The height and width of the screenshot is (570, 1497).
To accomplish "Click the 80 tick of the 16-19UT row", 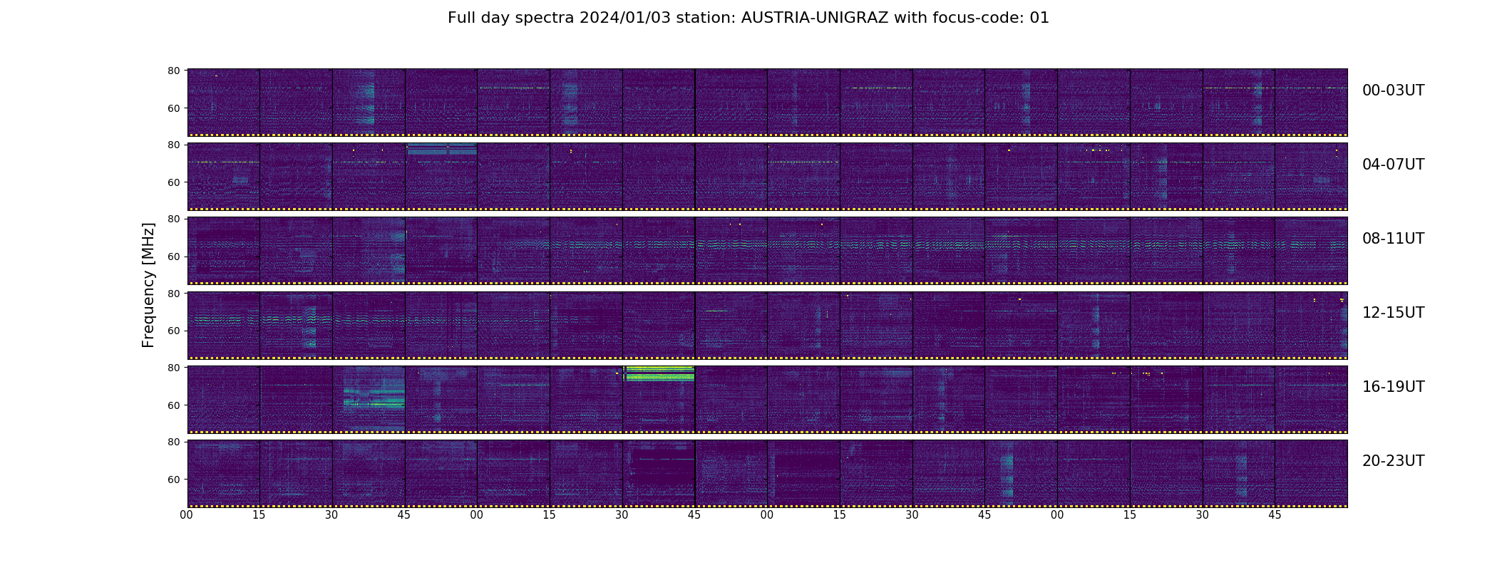I will coord(173,368).
